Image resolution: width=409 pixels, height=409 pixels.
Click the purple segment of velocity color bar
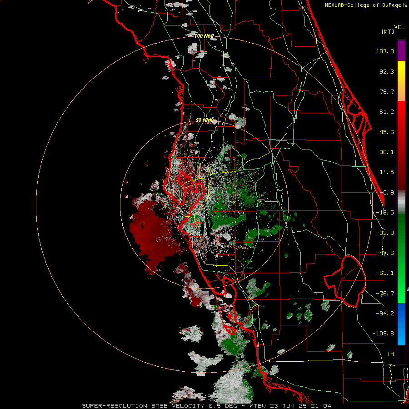[401, 50]
